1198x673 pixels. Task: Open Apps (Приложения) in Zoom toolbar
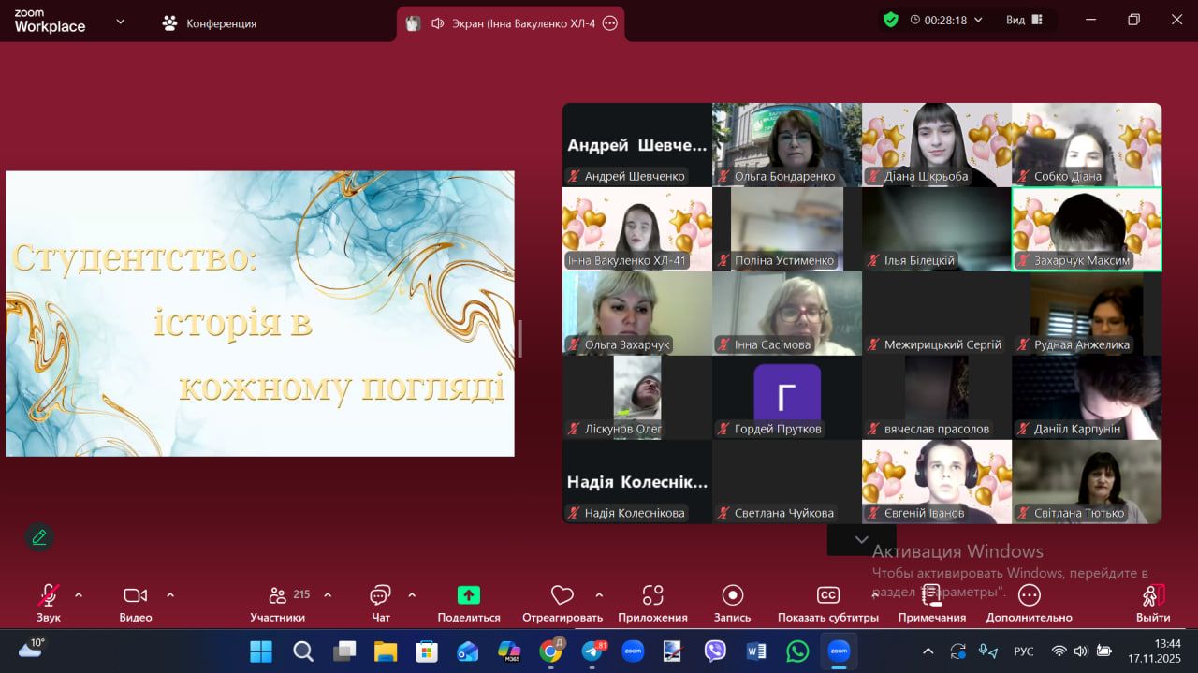pyautogui.click(x=652, y=595)
